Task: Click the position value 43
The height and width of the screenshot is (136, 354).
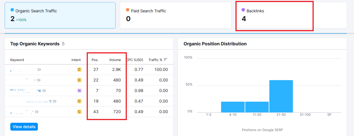Action: [x=96, y=112]
